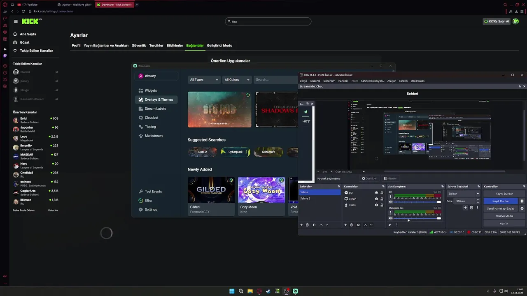Add a transition with the Sahne Geçişleri plus icon
This screenshot has width=527, height=296.
[x=465, y=208]
